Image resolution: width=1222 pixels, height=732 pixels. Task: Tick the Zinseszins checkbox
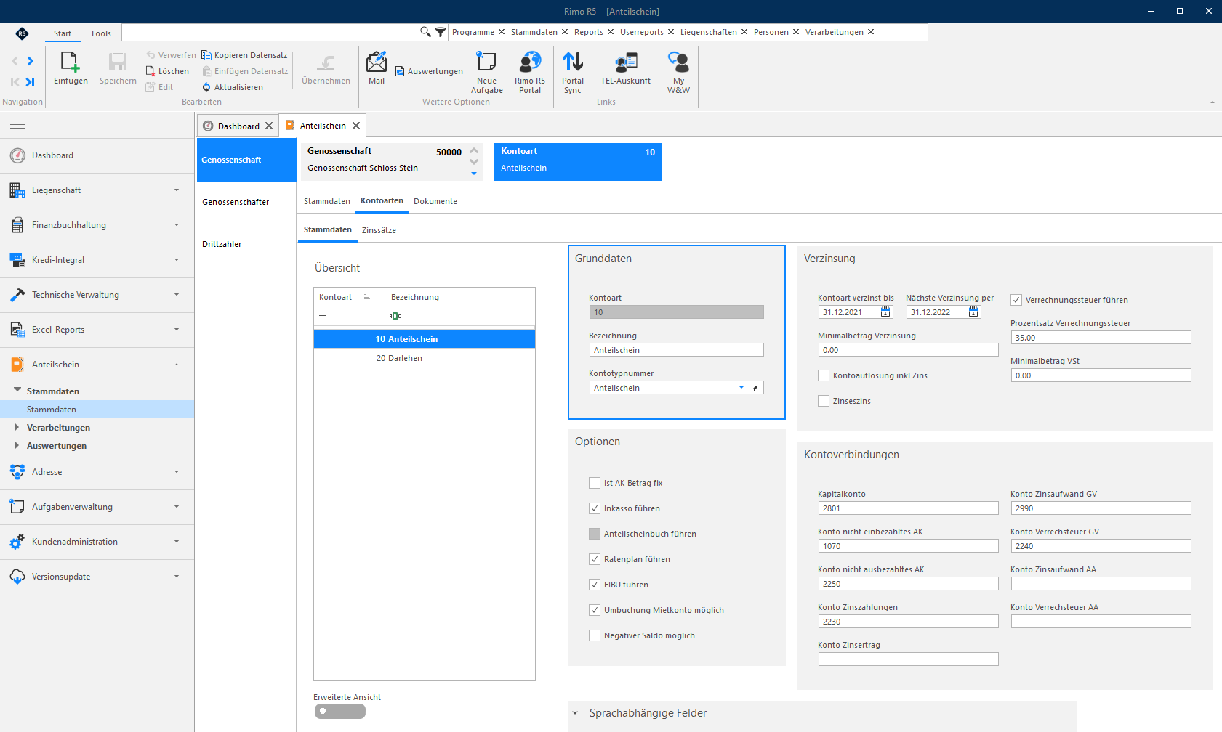[824, 401]
